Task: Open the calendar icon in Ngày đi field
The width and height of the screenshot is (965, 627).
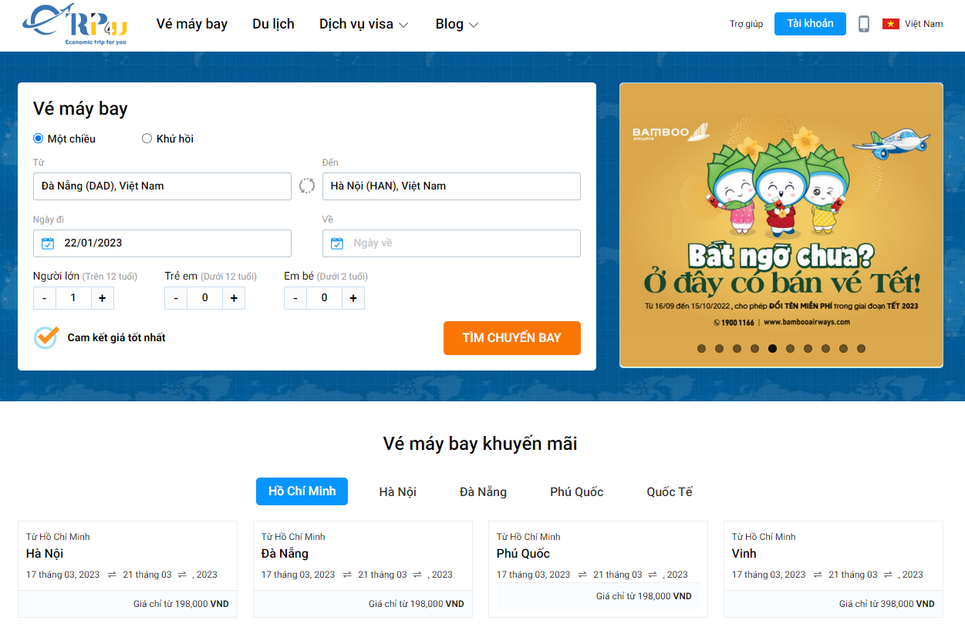Action: [48, 243]
